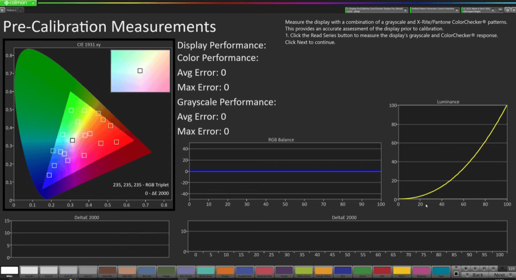
Task: Select the Yellow color patch
Action: [402, 271]
